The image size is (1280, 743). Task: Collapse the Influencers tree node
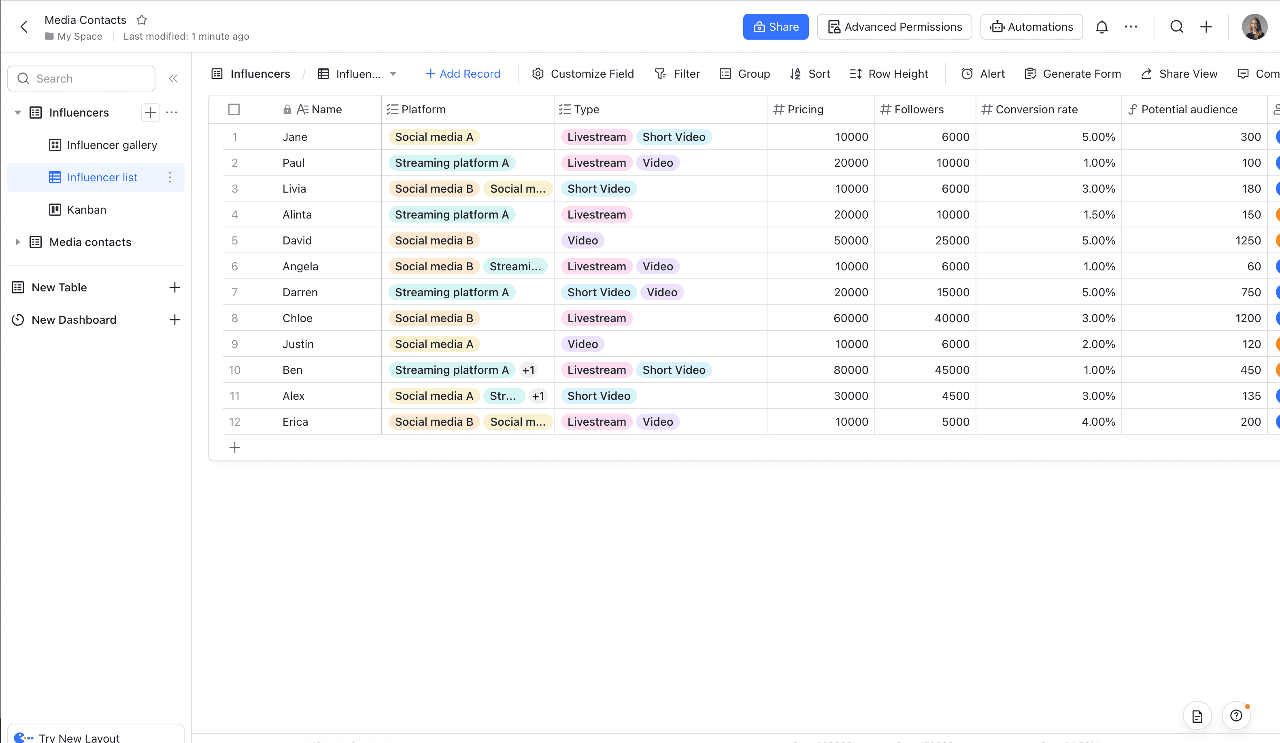(18, 112)
